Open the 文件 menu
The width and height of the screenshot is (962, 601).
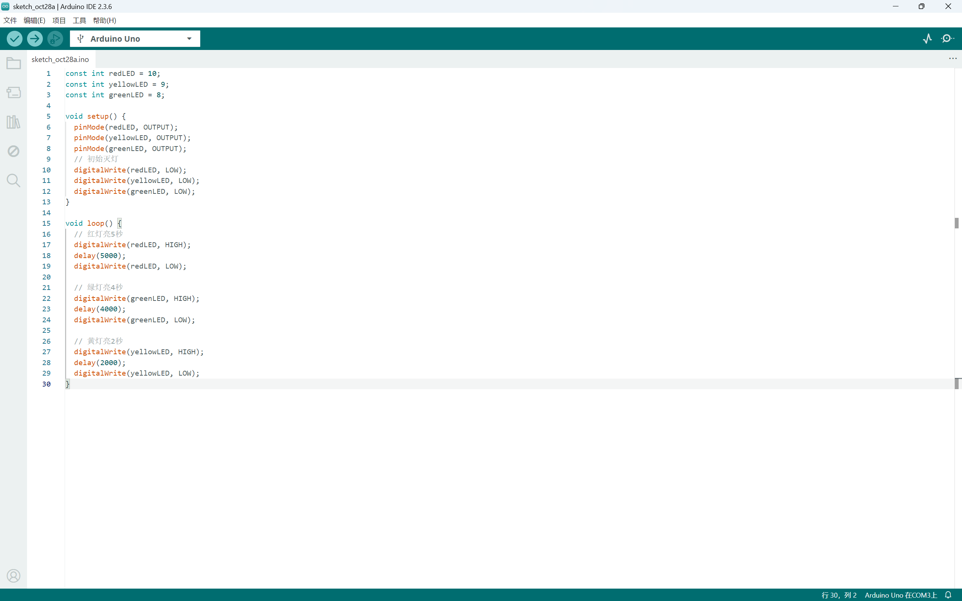click(10, 20)
